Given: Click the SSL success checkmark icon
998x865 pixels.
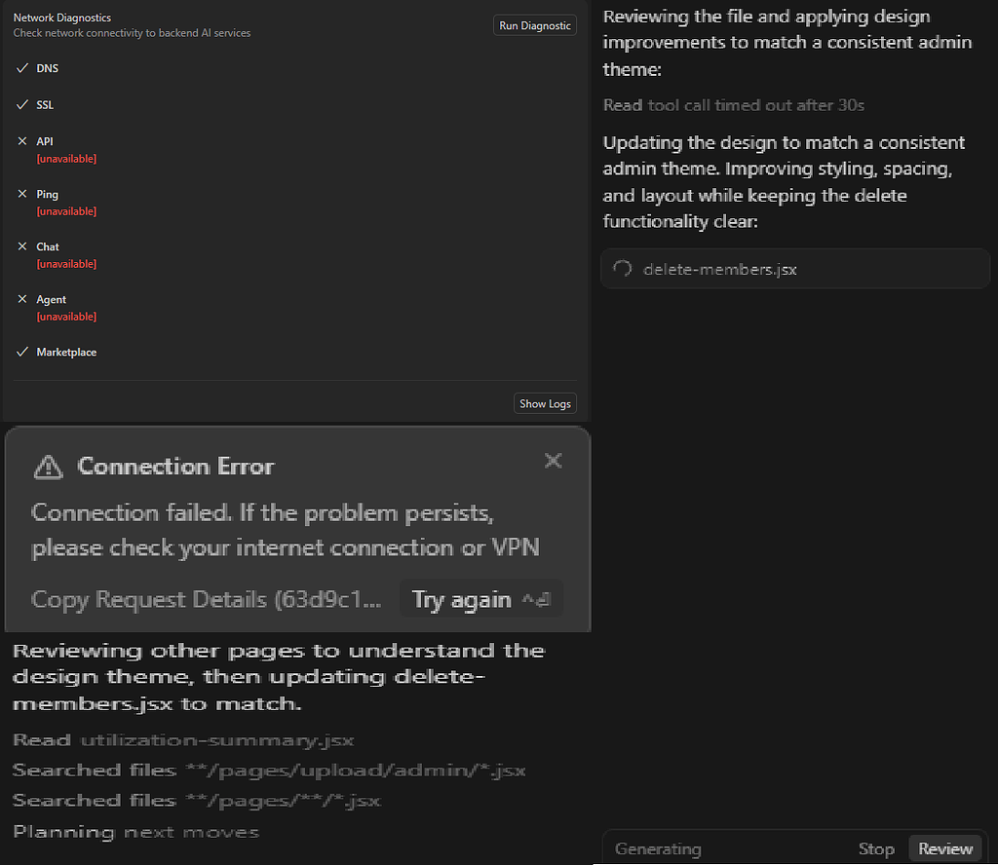Looking at the screenshot, I should point(22,104).
